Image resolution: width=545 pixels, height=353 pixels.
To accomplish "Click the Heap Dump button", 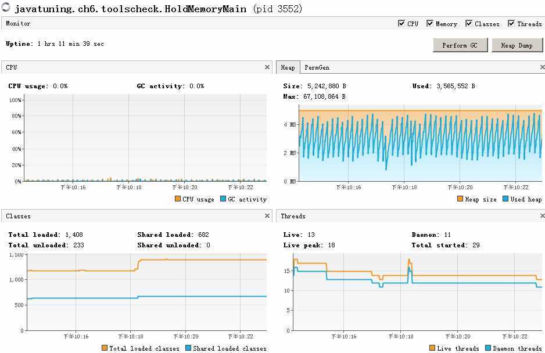I will coord(517,45).
